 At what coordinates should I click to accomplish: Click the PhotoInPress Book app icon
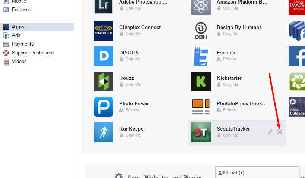201,107
